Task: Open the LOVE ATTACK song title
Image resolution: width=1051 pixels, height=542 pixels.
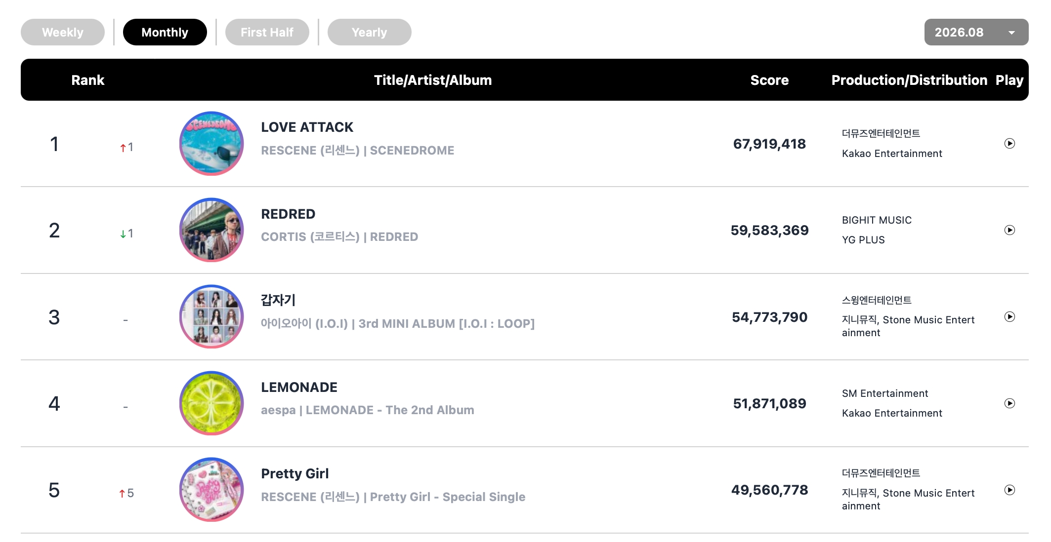Action: click(307, 127)
